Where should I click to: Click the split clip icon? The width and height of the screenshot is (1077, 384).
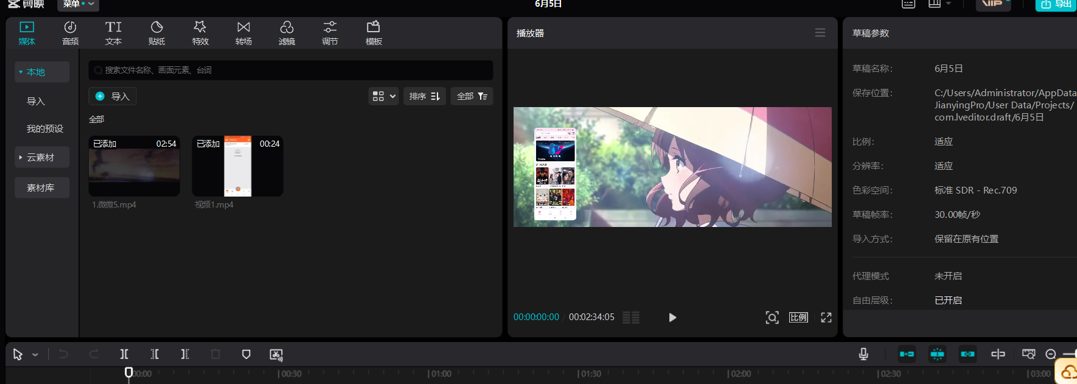pos(124,354)
